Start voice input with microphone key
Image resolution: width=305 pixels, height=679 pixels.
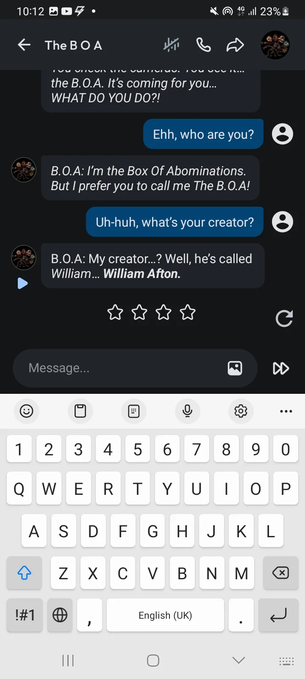187,411
